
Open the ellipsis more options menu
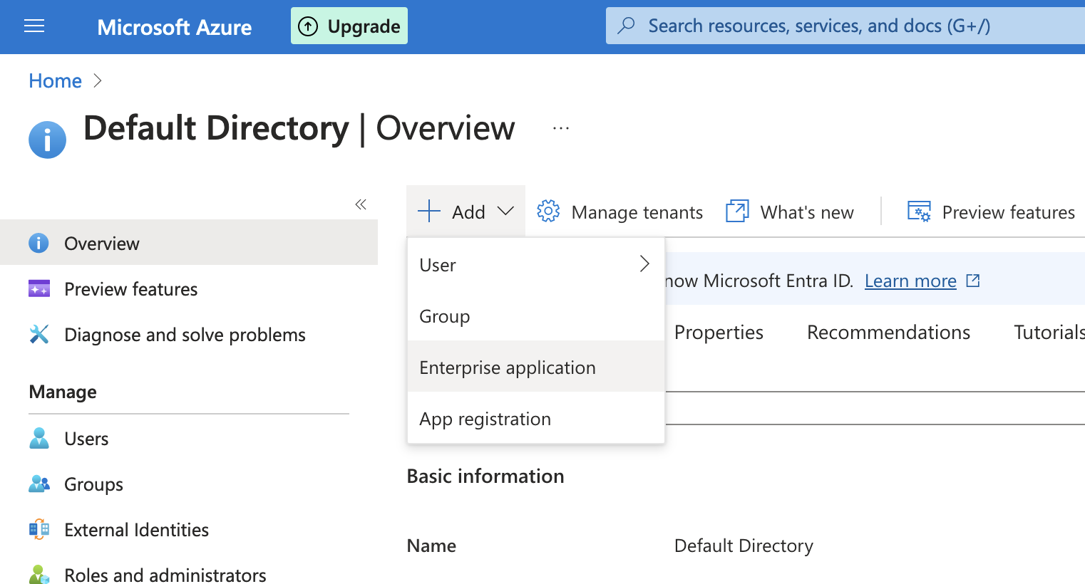pyautogui.click(x=561, y=129)
